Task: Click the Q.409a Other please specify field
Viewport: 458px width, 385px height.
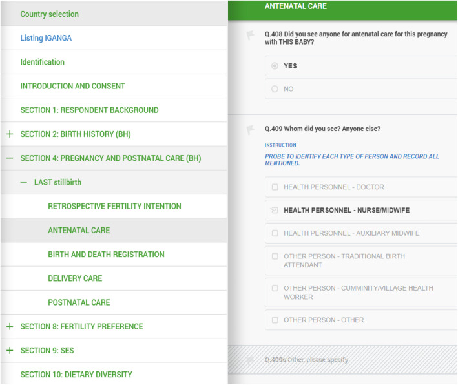Action: 349,360
